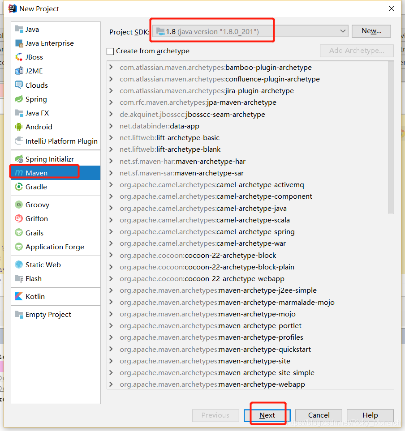Screen dimensions: 405x431
Task: Click the Spring leaf icon
Action: click(19, 99)
